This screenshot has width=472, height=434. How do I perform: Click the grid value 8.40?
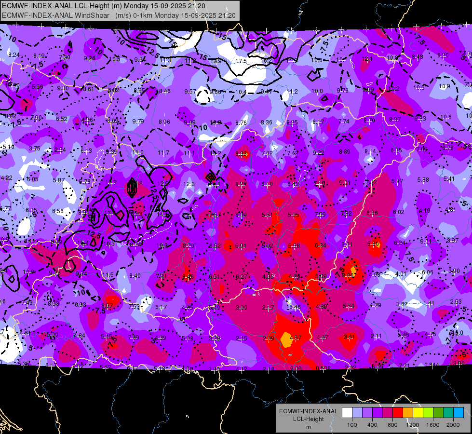(135, 275)
